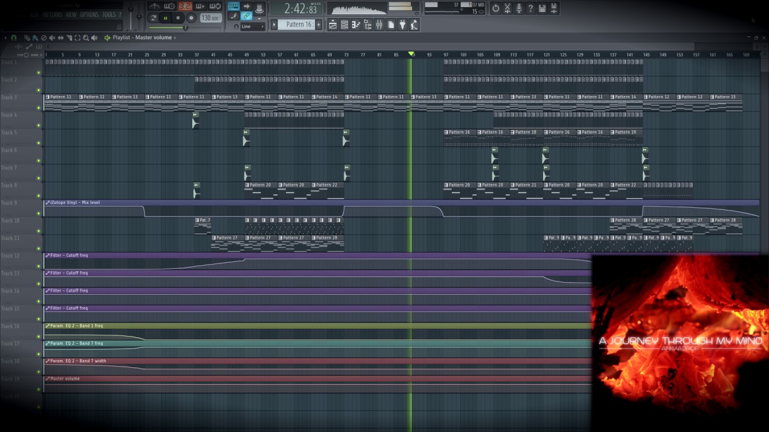Add a new pattern with plus button

[x=318, y=25]
